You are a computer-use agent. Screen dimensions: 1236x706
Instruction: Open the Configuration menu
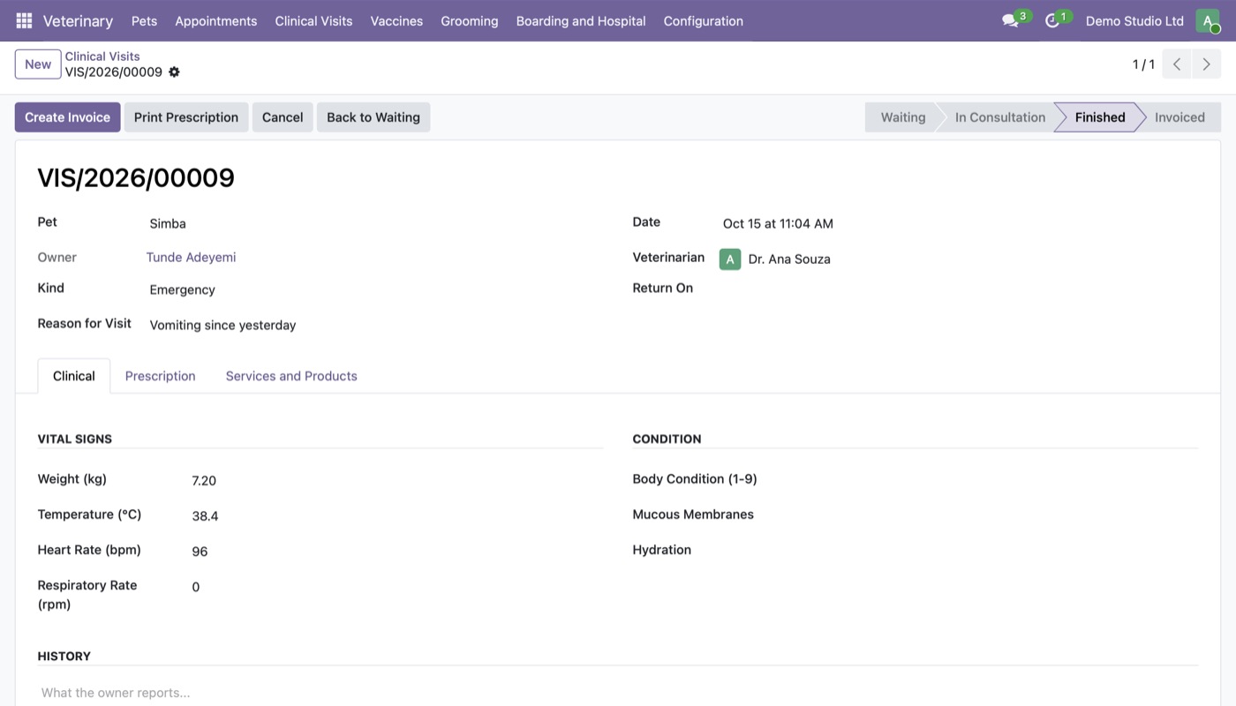[x=704, y=20]
